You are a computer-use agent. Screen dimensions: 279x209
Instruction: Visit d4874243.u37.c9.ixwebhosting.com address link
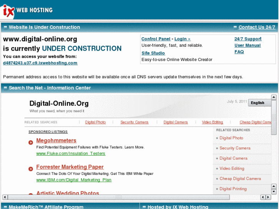40,63
